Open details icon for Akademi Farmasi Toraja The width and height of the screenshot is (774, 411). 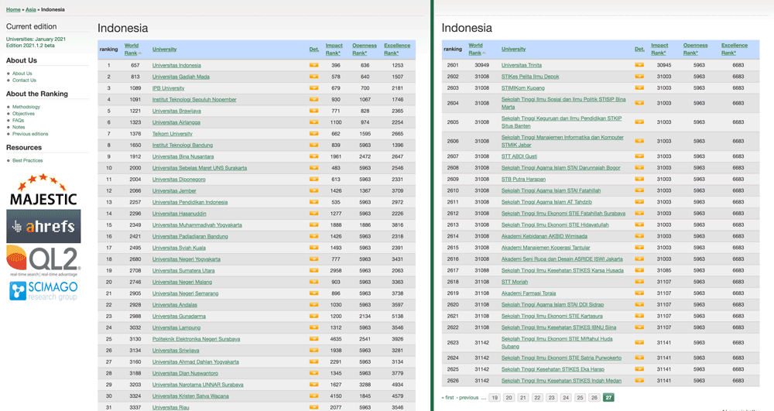pyautogui.click(x=639, y=293)
